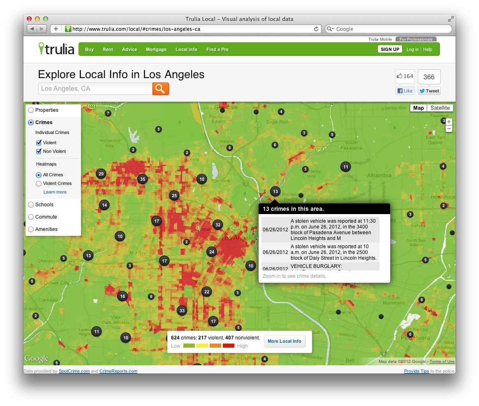479x406 pixels.
Task: Click the Learn more link
Action: click(55, 192)
